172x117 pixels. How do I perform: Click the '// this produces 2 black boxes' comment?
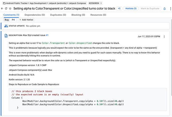32,91
